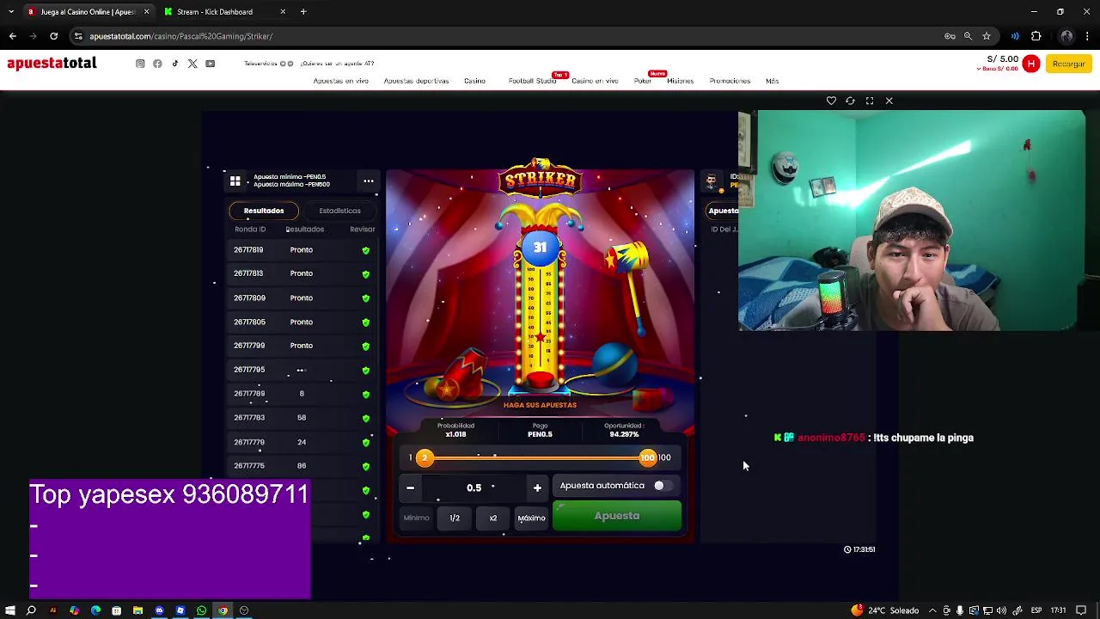Switch to Resultados tab
This screenshot has height=619, width=1100.
point(264,211)
